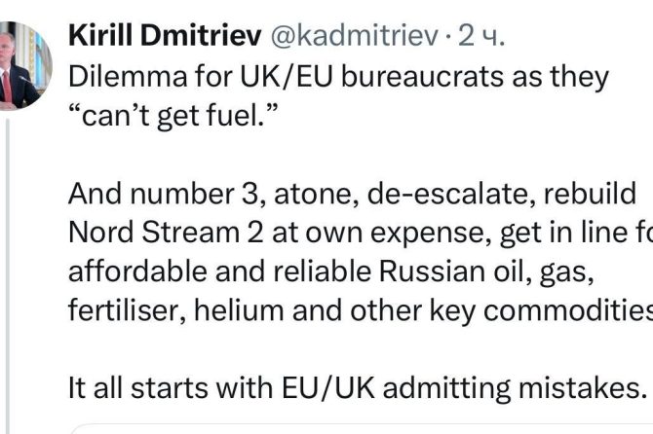
Task: Open the quoted post card at bottom
Action: 361,428
